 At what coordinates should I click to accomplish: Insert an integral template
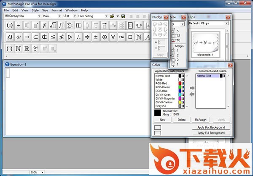[62, 25]
